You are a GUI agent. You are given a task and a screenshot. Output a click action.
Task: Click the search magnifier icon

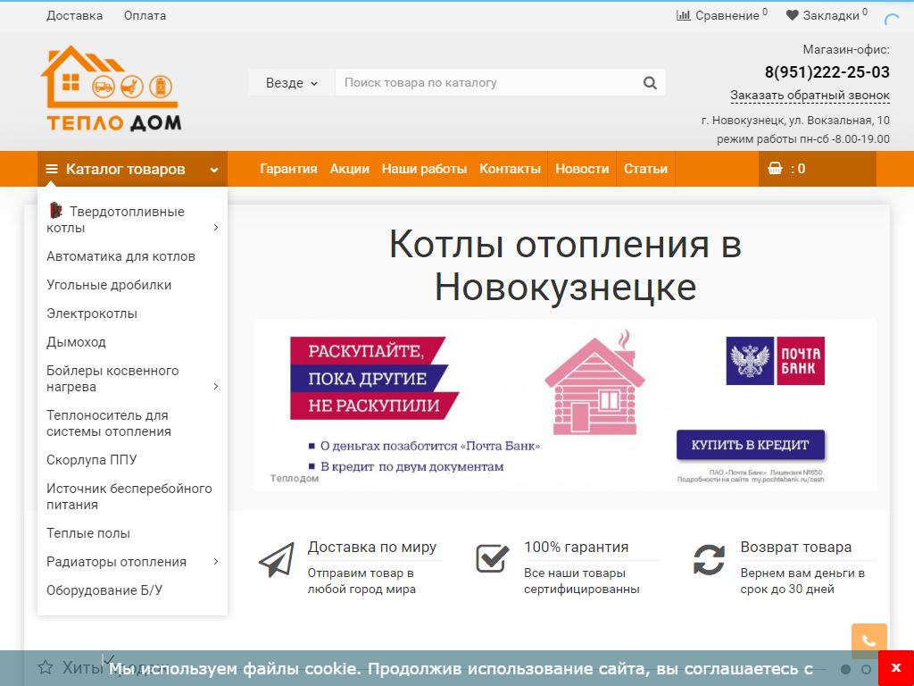point(649,83)
